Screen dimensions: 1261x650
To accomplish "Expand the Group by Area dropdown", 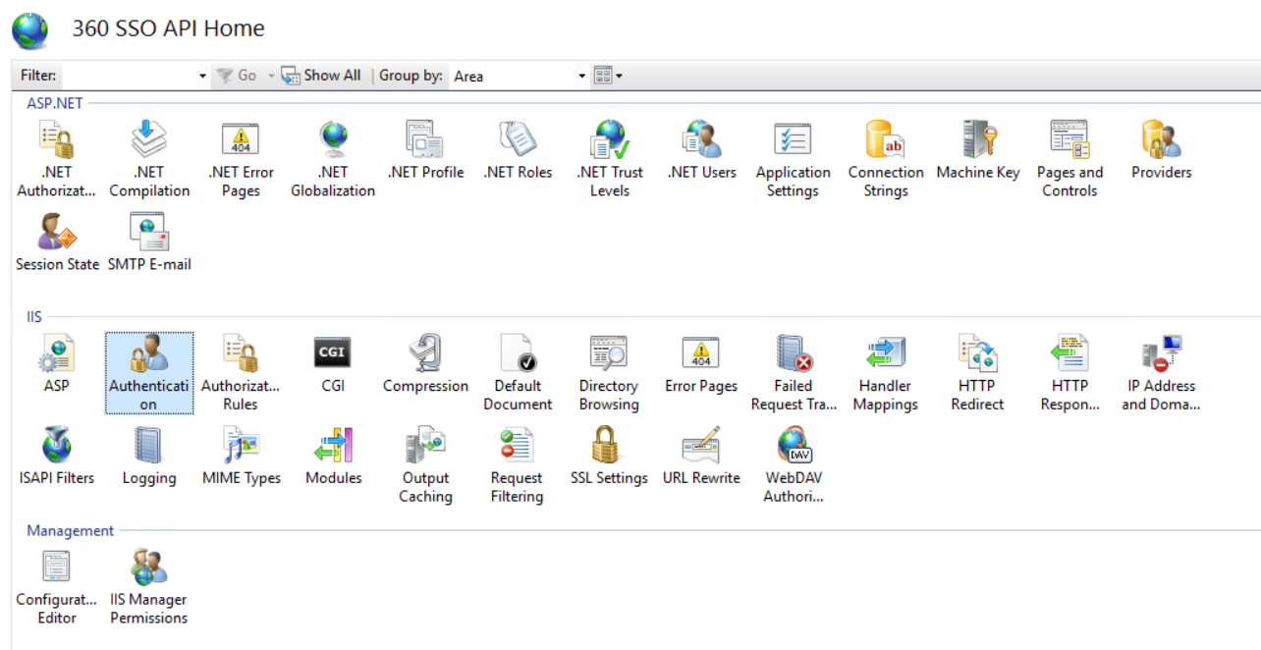I will 581,76.
